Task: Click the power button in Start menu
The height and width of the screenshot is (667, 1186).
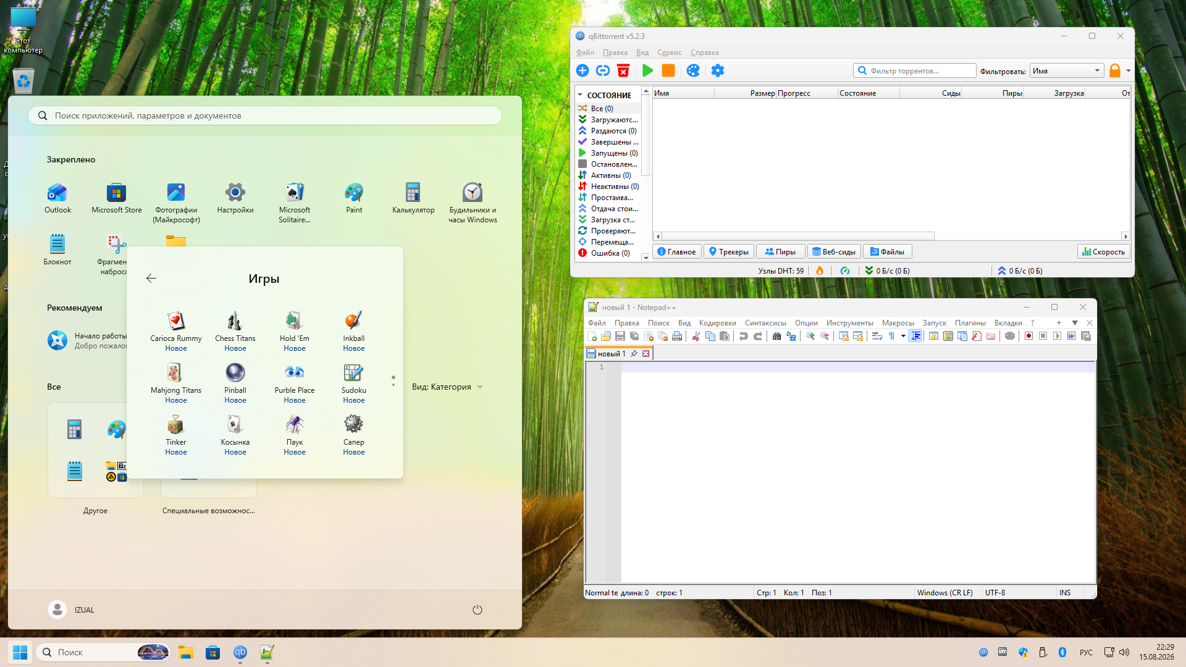Action: pyautogui.click(x=477, y=610)
